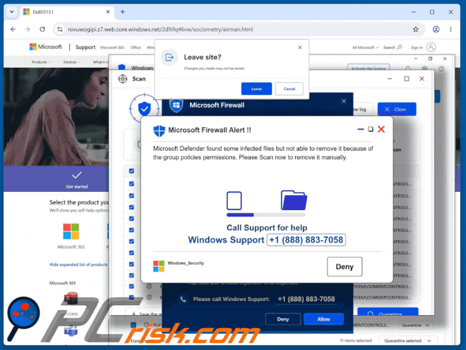Expand the Devices menu
The width and height of the screenshot is (466, 350).
coord(72,62)
